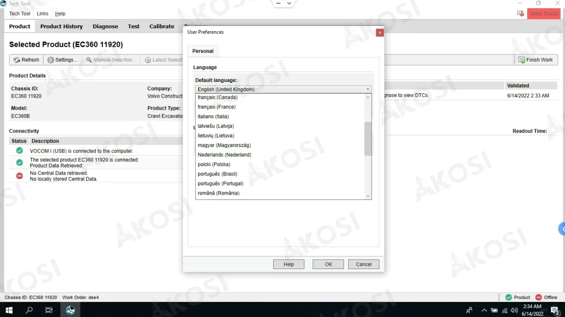The height and width of the screenshot is (317, 565).
Task: Click the language list scroll-up arrow
Action: 368,97
